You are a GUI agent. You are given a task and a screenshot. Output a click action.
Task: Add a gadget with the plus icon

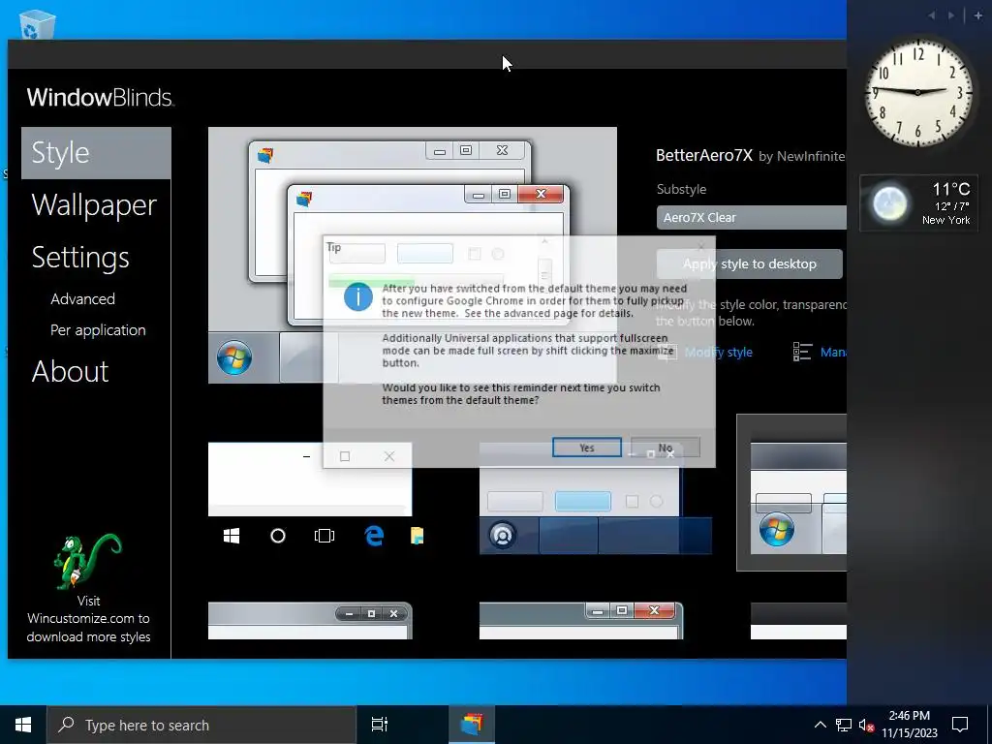point(978,15)
